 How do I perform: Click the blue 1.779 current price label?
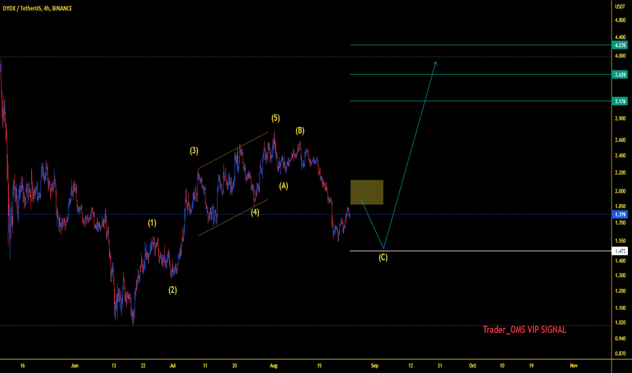(620, 214)
